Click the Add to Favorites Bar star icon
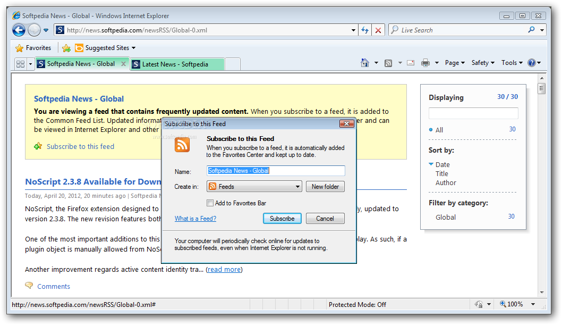Image resolution: width=562 pixels, height=325 pixels. click(x=66, y=48)
